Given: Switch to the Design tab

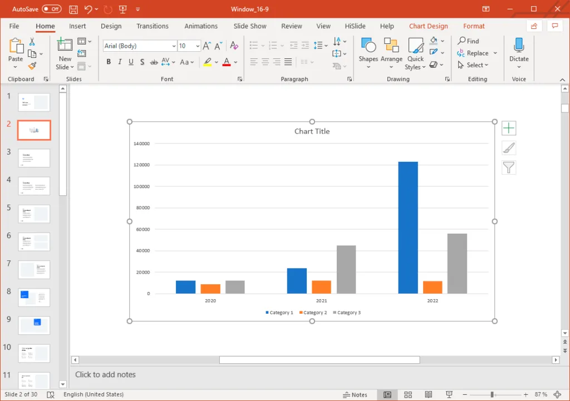Looking at the screenshot, I should [111, 26].
